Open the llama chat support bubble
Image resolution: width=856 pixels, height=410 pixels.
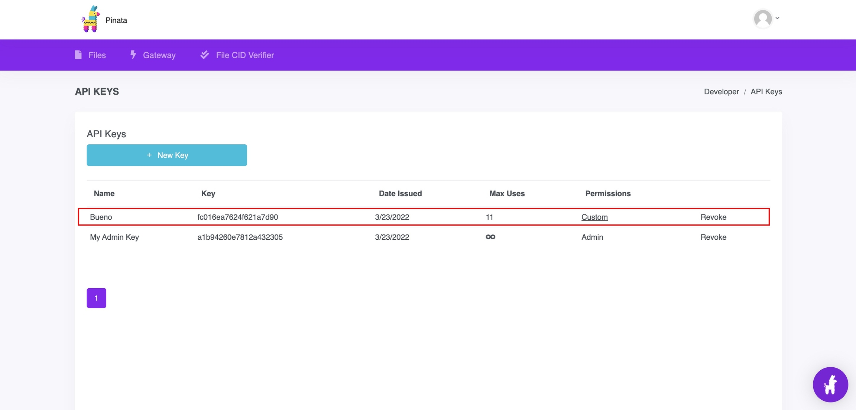pyautogui.click(x=830, y=384)
